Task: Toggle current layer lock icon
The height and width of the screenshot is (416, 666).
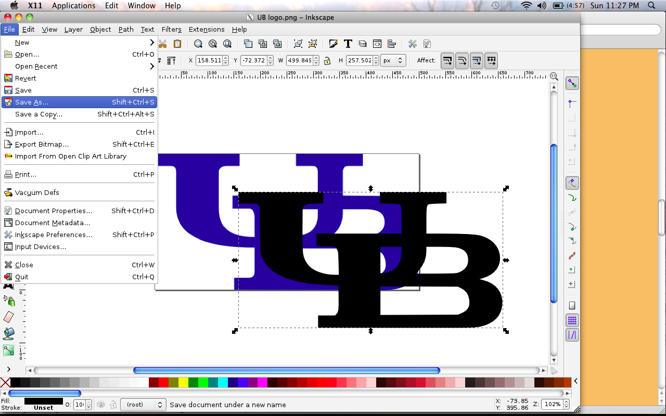Action: 113,405
